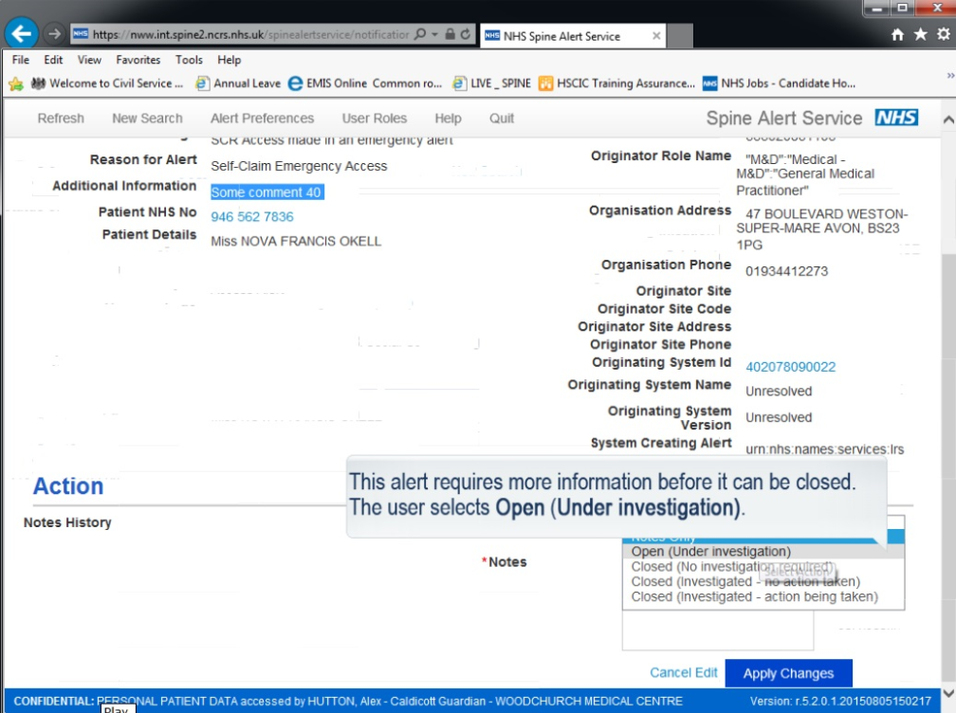Click the page scrollbar up arrow

tap(948, 119)
